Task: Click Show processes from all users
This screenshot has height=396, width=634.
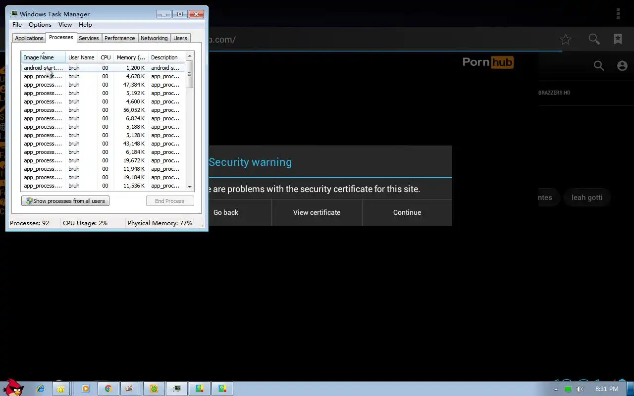Action: (x=65, y=201)
